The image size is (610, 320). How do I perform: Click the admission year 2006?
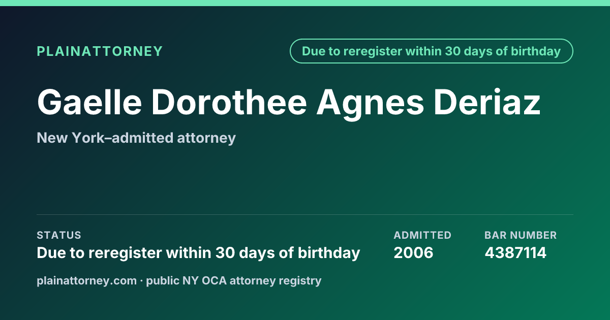(413, 253)
